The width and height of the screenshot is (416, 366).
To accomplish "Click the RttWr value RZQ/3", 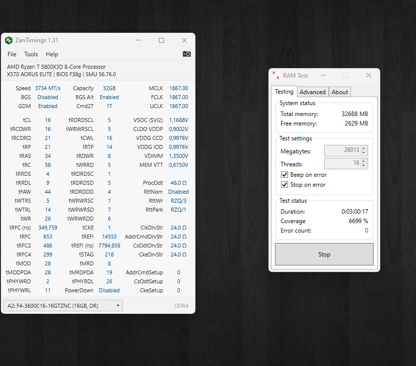I will coord(178,201).
